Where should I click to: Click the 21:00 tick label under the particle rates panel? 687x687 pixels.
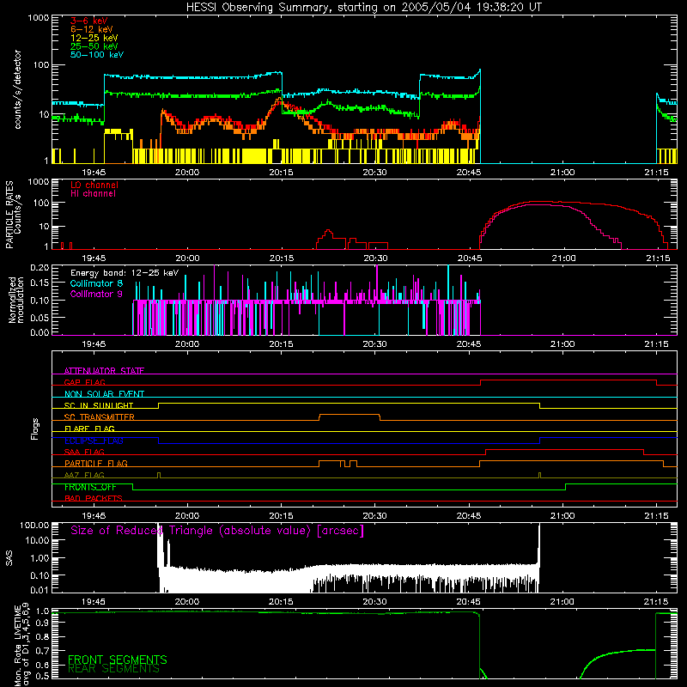point(563,258)
